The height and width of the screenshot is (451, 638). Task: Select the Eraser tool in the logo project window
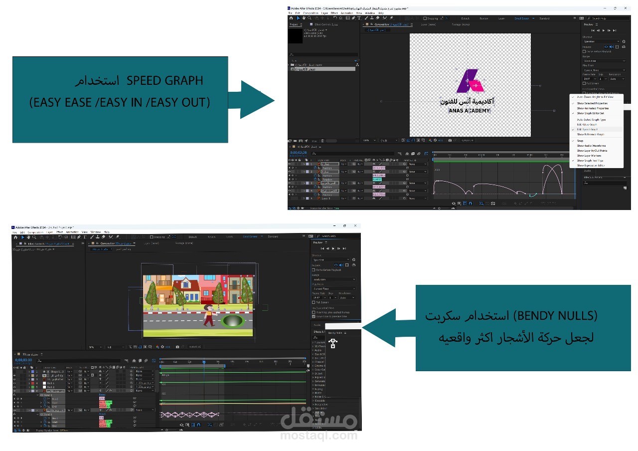pyautogui.click(x=378, y=18)
